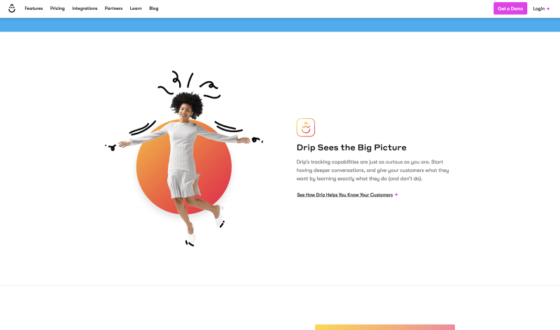
Task: Click the squiggle doodles above the woman's head
Action: click(189, 84)
